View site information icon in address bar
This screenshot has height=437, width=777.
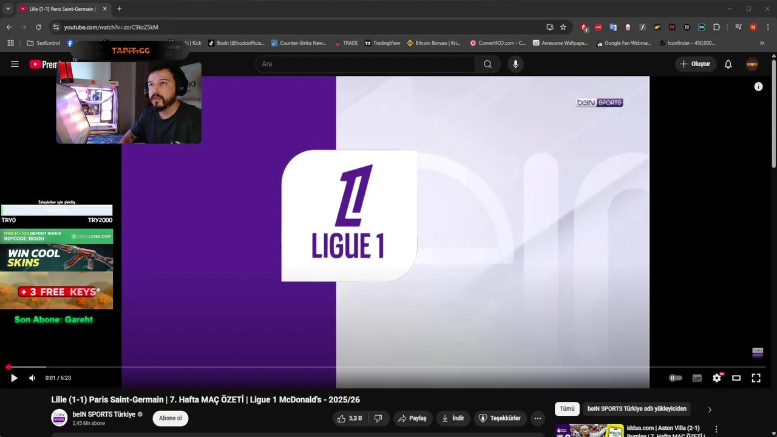56,27
